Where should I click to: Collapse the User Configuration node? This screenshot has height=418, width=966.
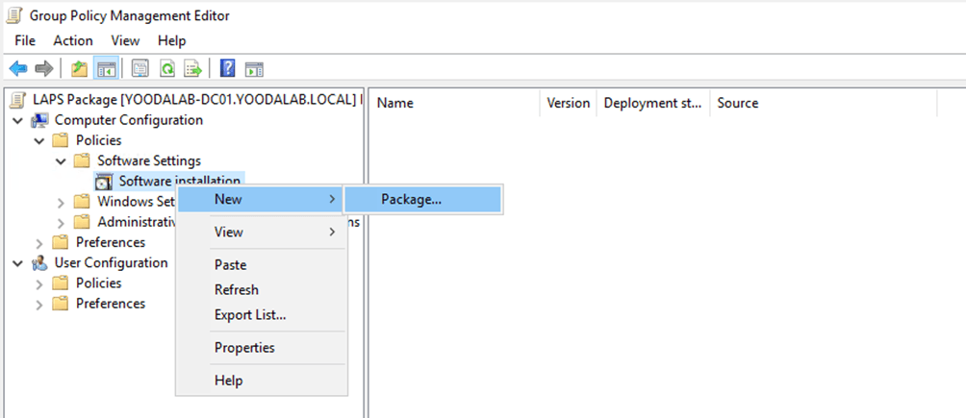[18, 263]
